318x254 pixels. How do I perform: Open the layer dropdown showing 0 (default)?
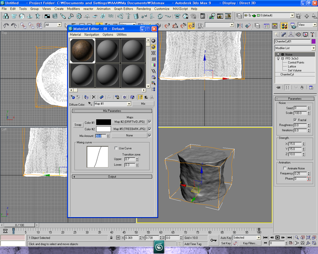[x=292, y=15]
